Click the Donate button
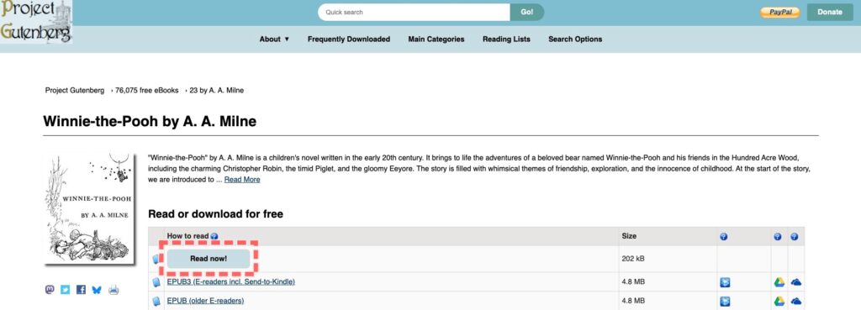The height and width of the screenshot is (310, 861). pos(829,12)
